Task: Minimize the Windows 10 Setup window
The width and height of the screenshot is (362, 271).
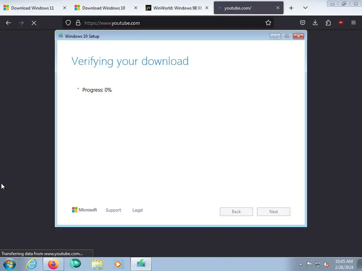Action: (x=275, y=36)
